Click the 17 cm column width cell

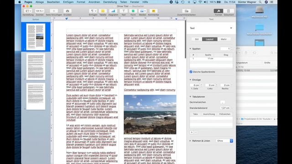click(x=210, y=59)
